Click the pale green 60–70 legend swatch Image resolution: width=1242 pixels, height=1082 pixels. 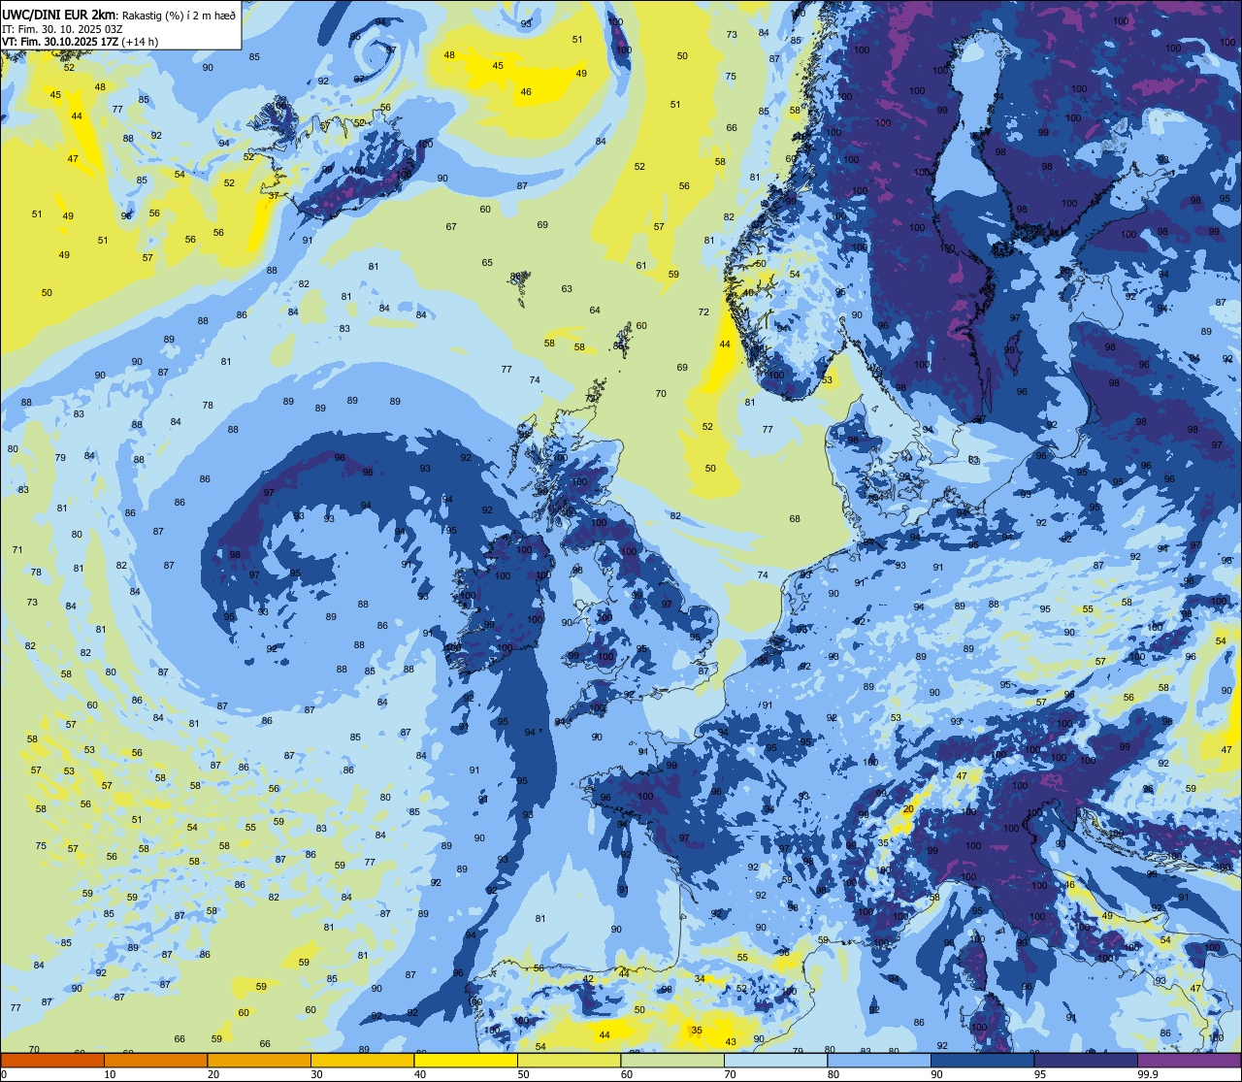click(x=672, y=1061)
